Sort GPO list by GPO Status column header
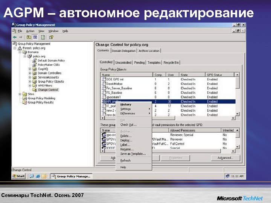This screenshot has width=271, height=203. pyautogui.click(x=220, y=75)
